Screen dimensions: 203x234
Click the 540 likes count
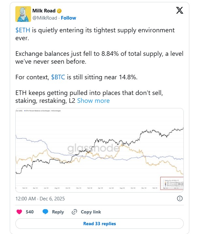[30, 212]
